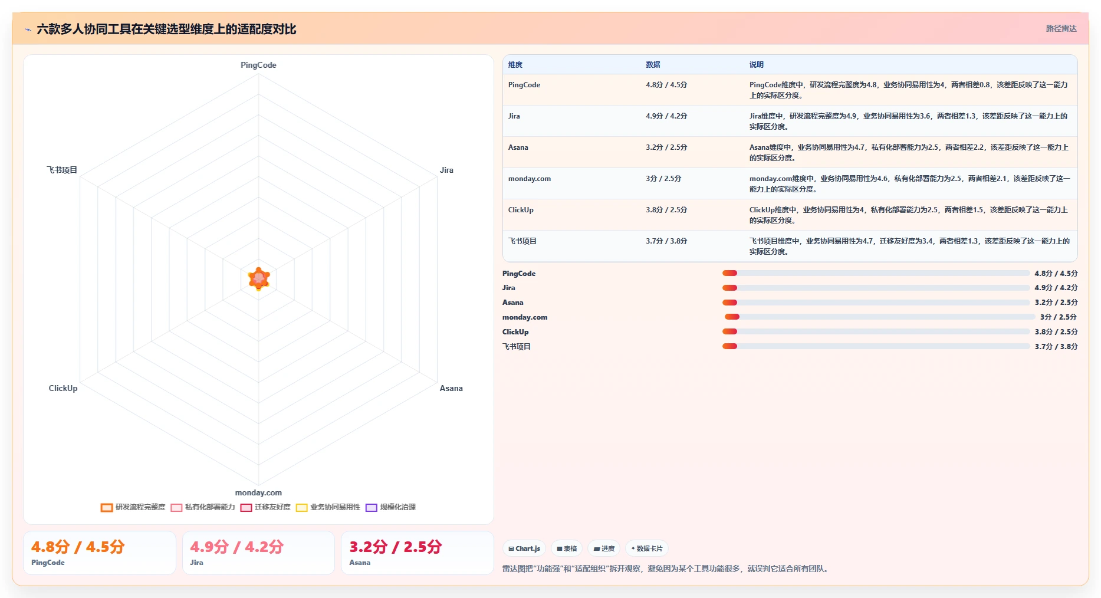Toggle the 业务协同易用性 legend item
This screenshot has width=1101, height=598.
point(328,507)
